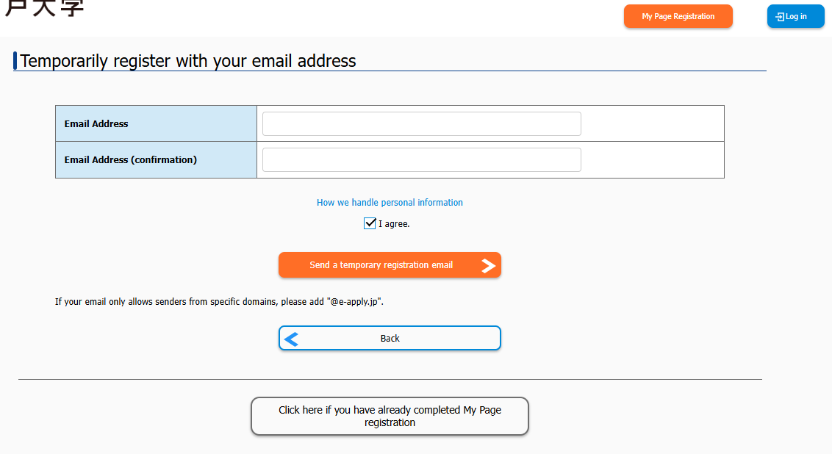Click the university logo at top left

pos(45,8)
